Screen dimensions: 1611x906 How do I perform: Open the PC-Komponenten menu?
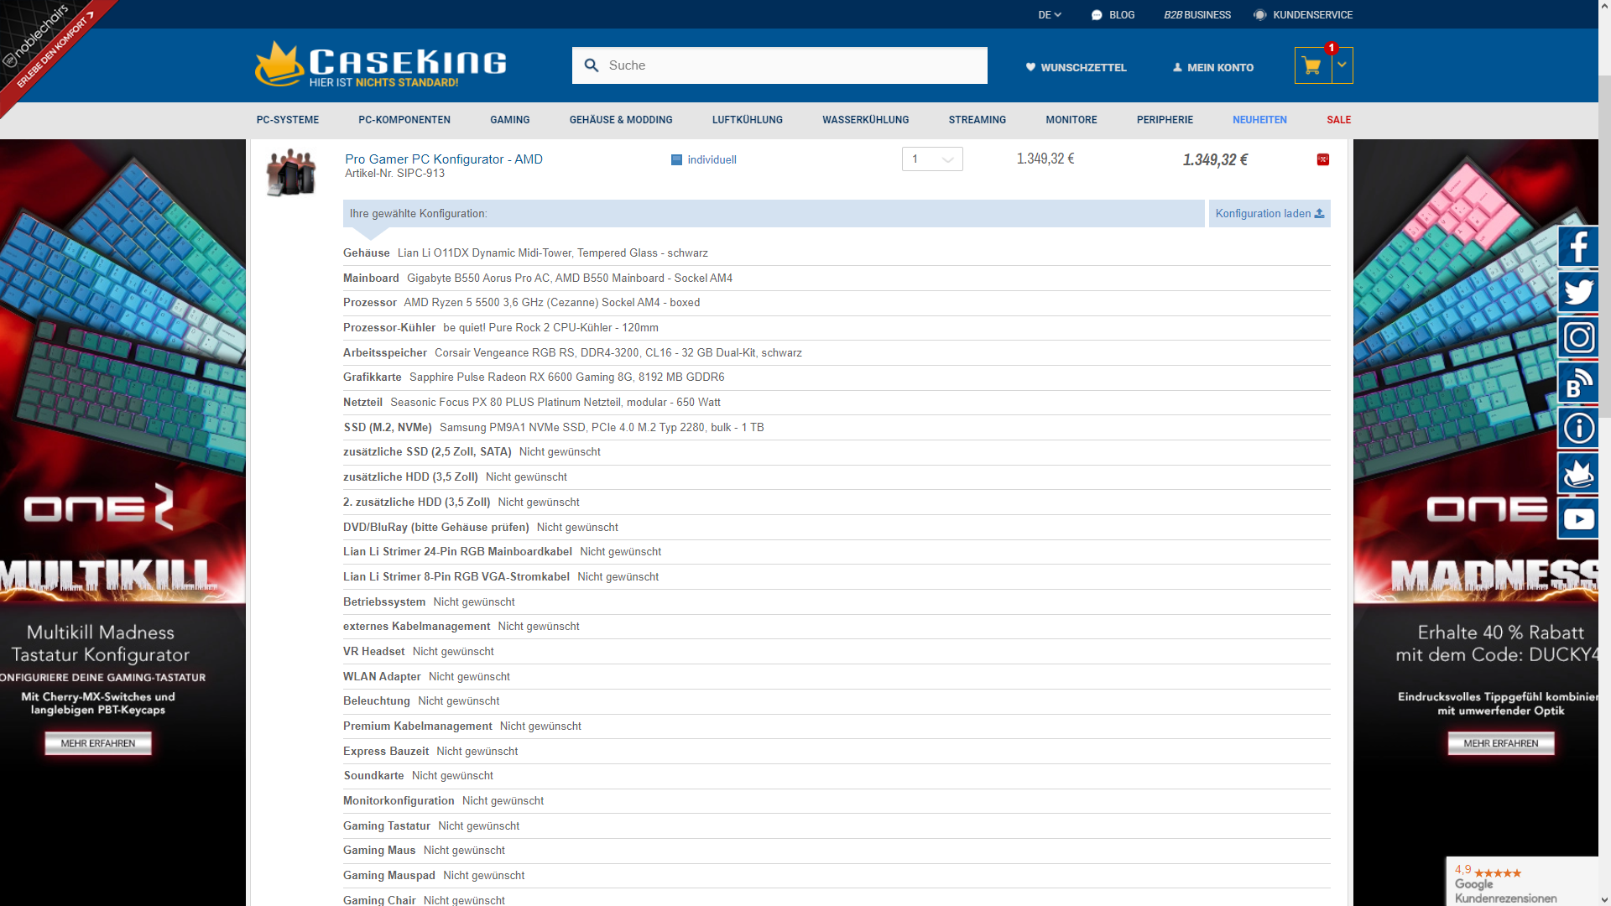coord(404,120)
